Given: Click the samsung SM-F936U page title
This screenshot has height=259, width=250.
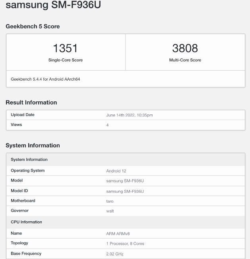Looking at the screenshot, I should tap(53, 5).
